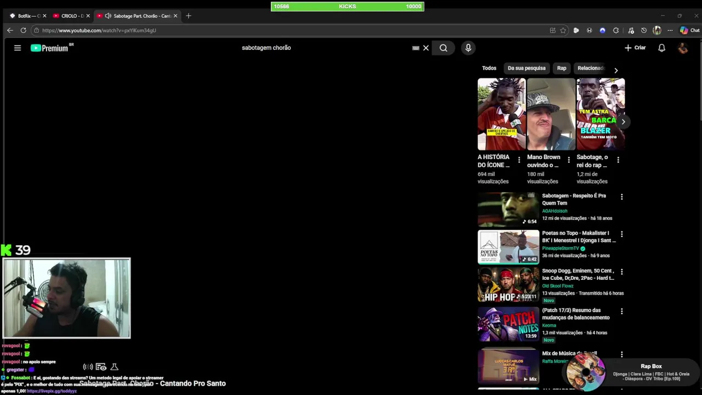
Task: Open options for Sabotagem - Respeito É Pra Quem Tem
Action: [x=621, y=197]
